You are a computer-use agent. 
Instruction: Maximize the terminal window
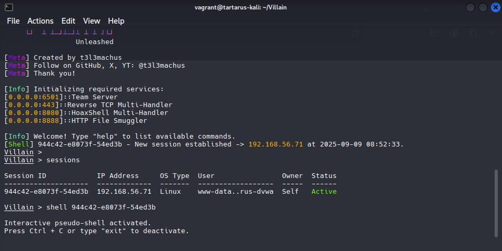tap(482, 7)
